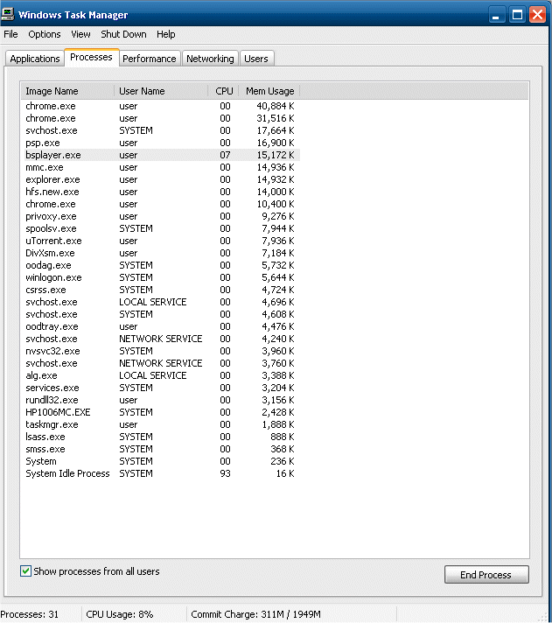Screen dimensions: 552x623
Task: Open the View menu
Action: tap(80, 34)
